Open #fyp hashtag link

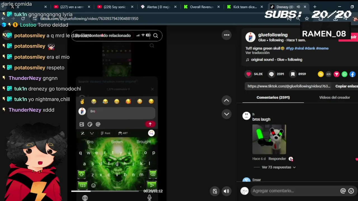pyautogui.click(x=289, y=48)
